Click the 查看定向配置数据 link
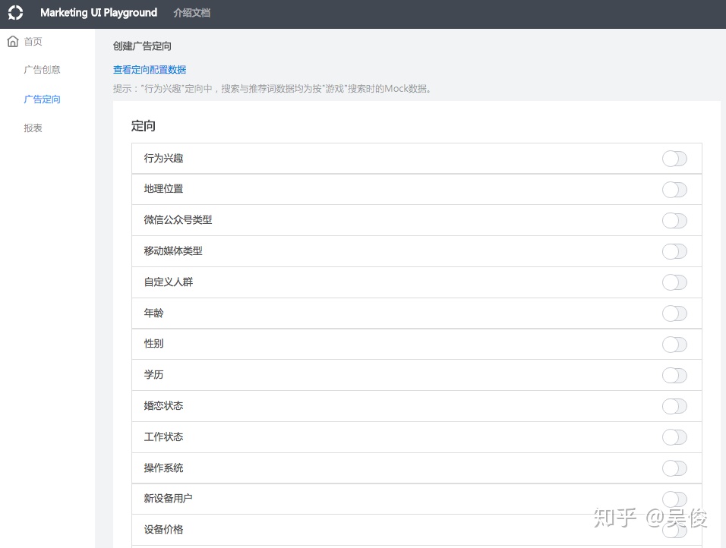Screen dimensions: 726x548 [150, 70]
